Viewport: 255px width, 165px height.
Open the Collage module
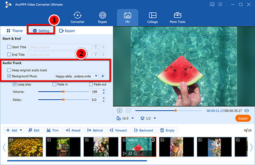click(153, 17)
